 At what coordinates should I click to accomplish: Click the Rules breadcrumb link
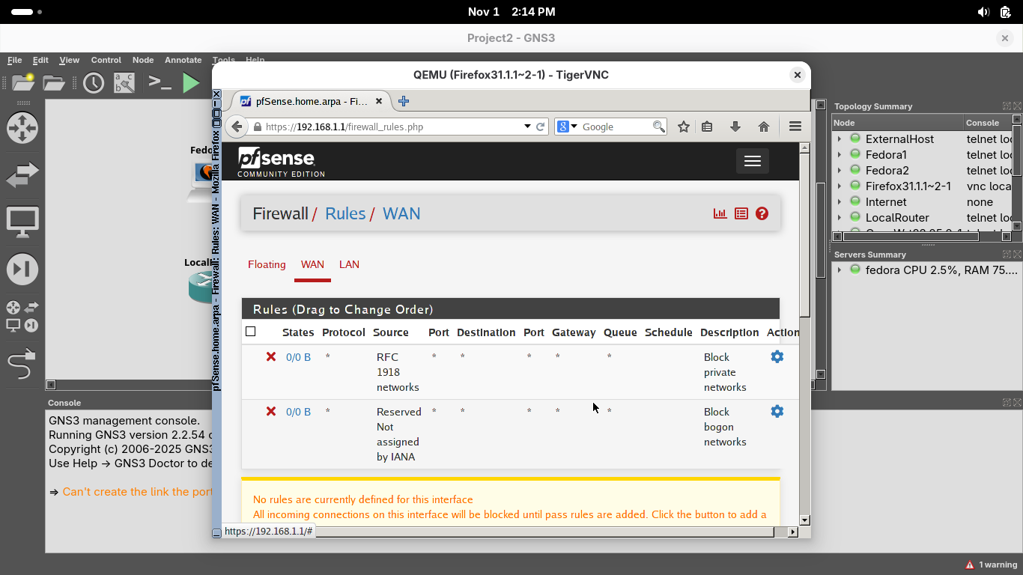[344, 213]
